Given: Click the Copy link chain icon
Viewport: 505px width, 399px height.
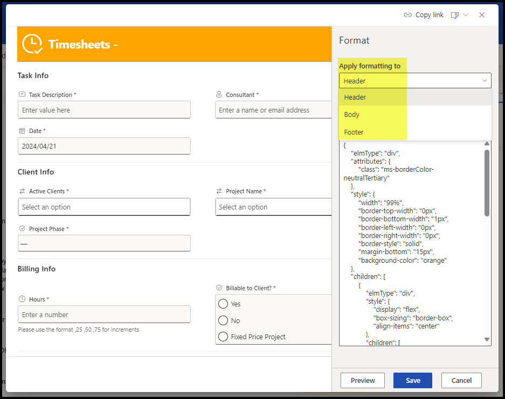Looking at the screenshot, I should [407, 15].
